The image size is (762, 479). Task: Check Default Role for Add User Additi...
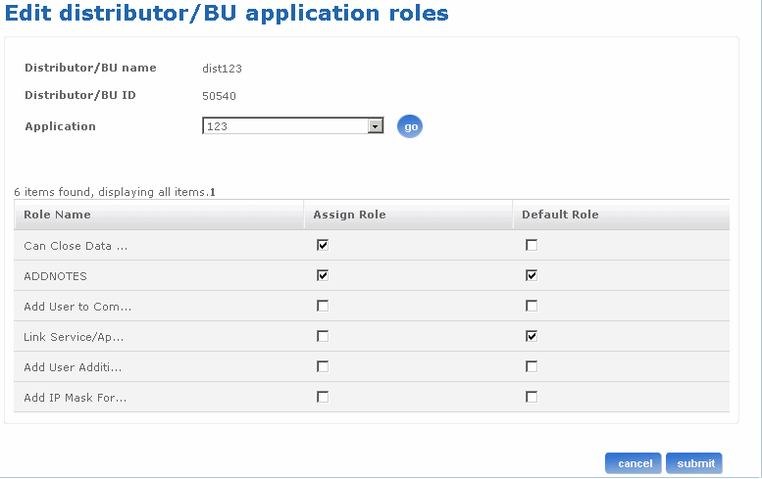532,366
